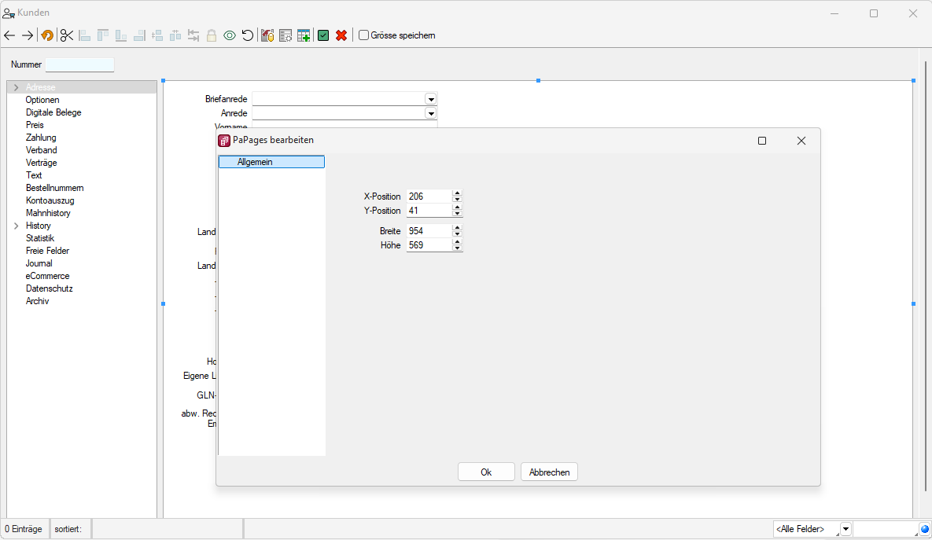
Task: Click the scissors cut icon
Action: [x=66, y=35]
